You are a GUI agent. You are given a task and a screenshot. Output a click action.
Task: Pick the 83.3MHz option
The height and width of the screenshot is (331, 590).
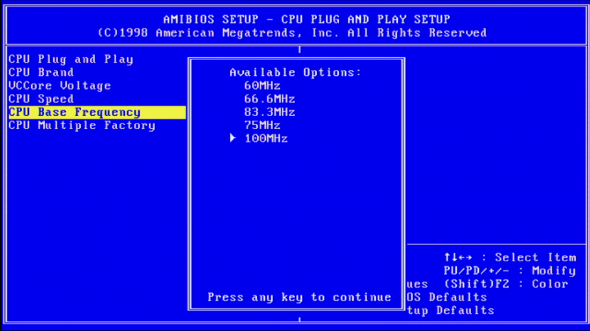269,112
